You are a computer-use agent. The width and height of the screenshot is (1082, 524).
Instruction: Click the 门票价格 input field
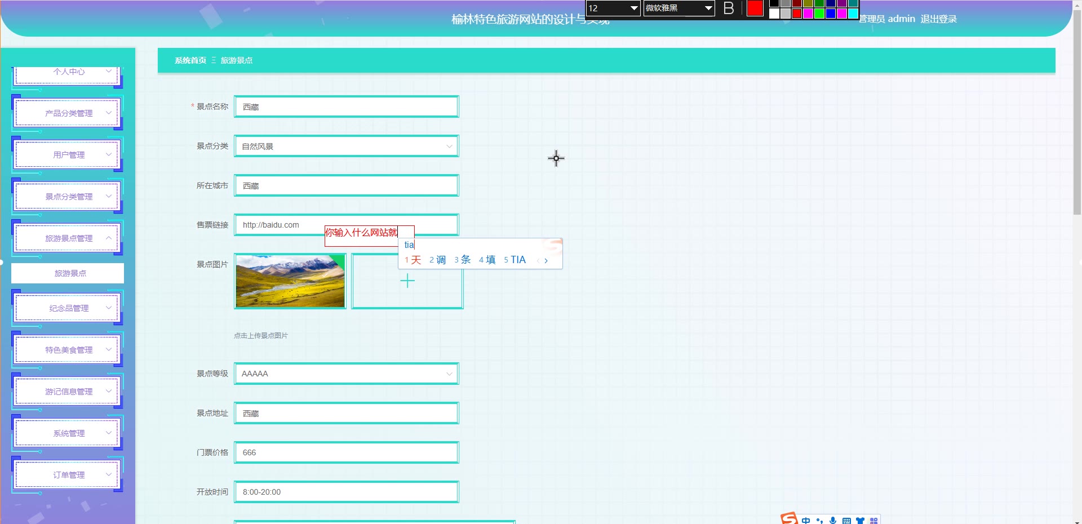click(346, 452)
